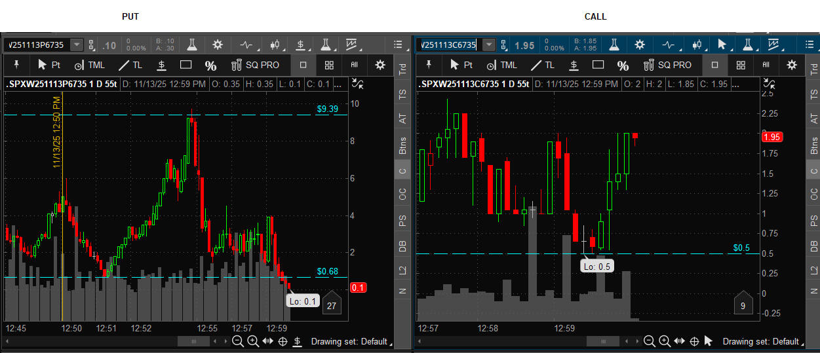Viewport: 820px width, 353px height.
Task: Select the Pointer (Pt) tool in CALL chart
Action: click(461, 65)
